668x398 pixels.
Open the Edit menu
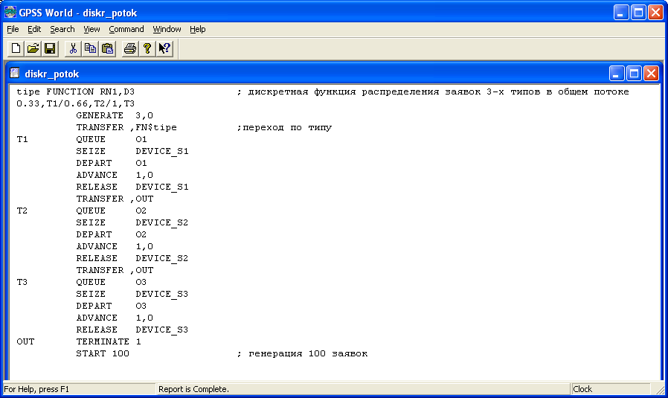pos(34,29)
